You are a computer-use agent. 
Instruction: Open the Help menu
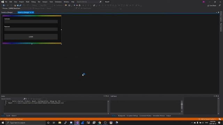pos(73,2)
